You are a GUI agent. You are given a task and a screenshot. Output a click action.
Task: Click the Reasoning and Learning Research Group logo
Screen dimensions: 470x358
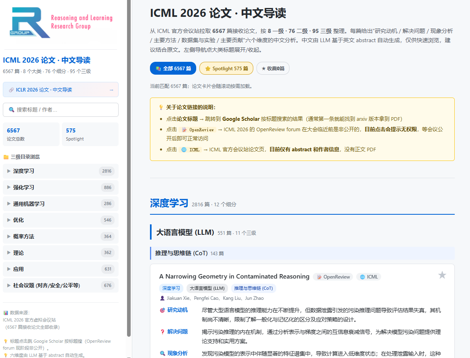[61, 23]
